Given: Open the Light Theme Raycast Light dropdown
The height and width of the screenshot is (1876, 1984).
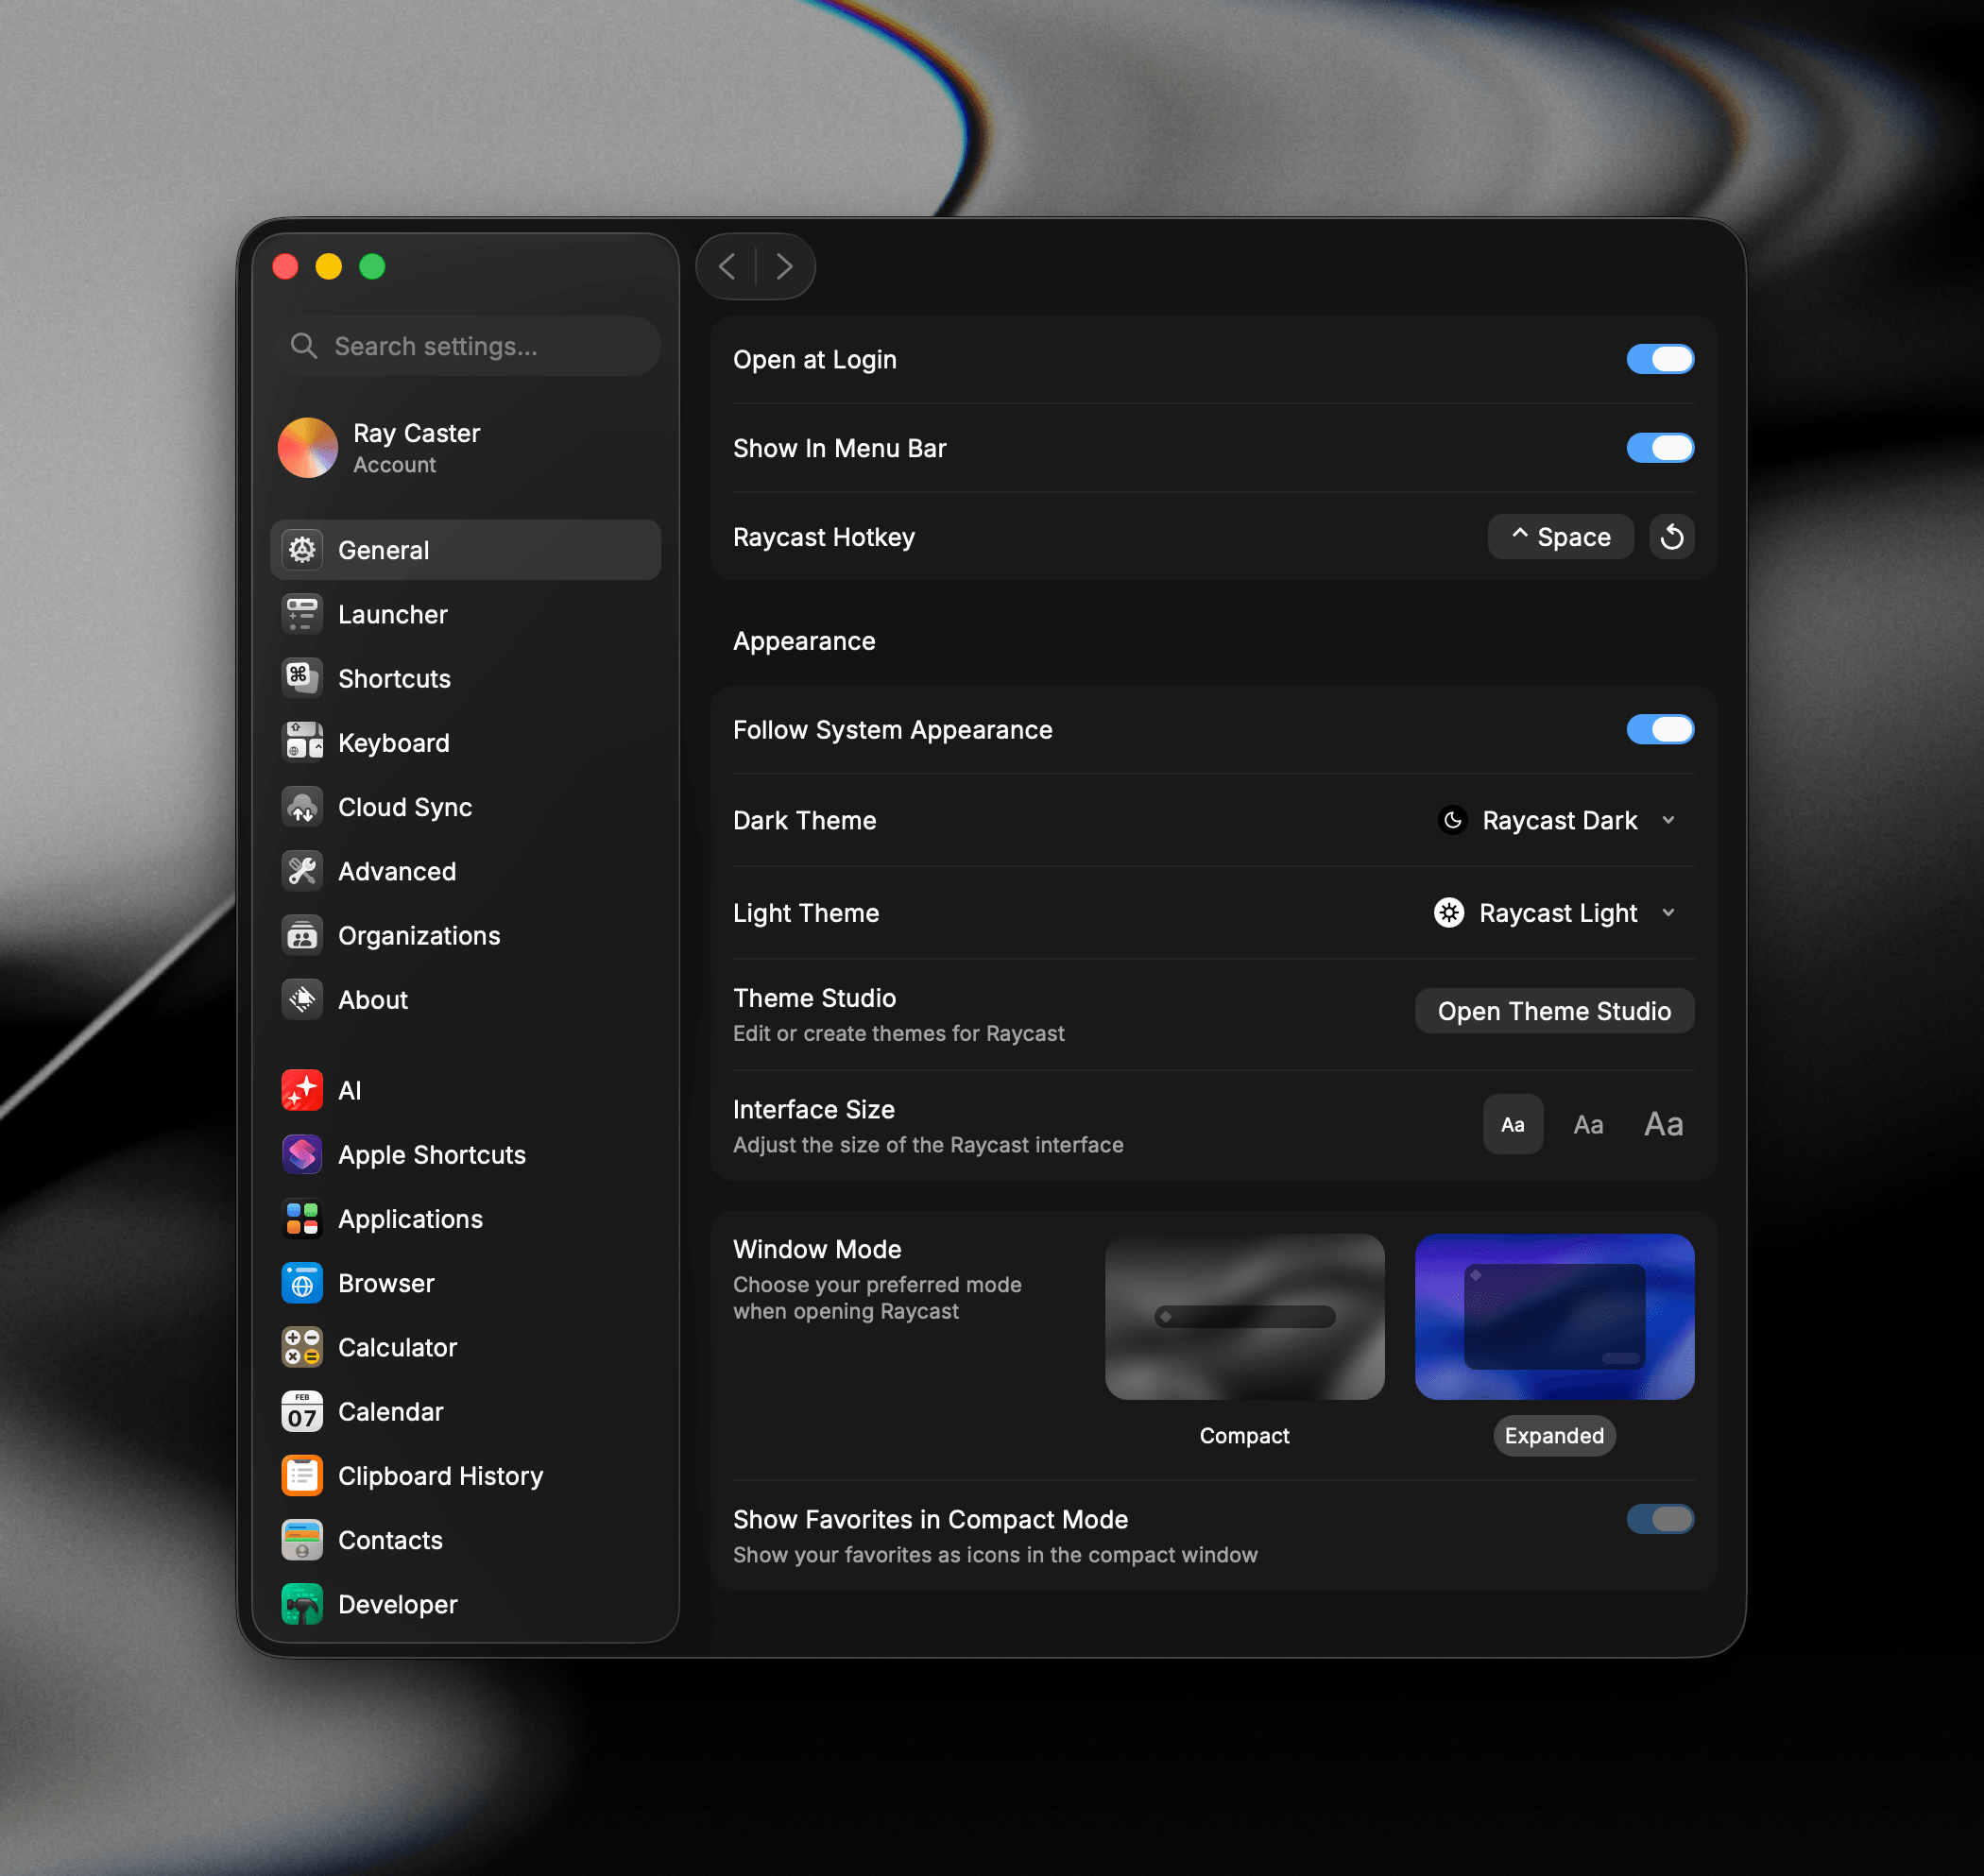Looking at the screenshot, I should point(1556,912).
